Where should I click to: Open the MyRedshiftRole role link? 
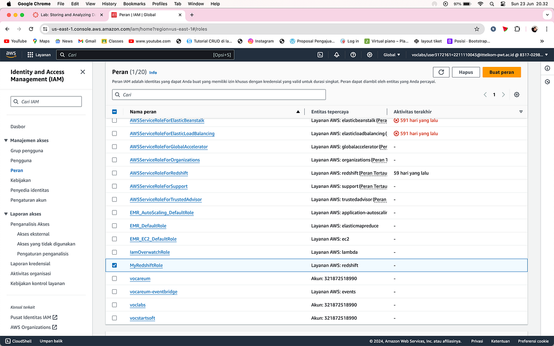146,265
